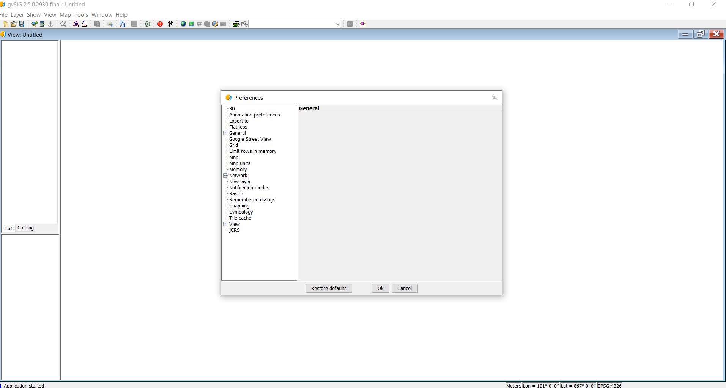Close the Preferences dialog with X
726x388 pixels.
tap(494, 97)
